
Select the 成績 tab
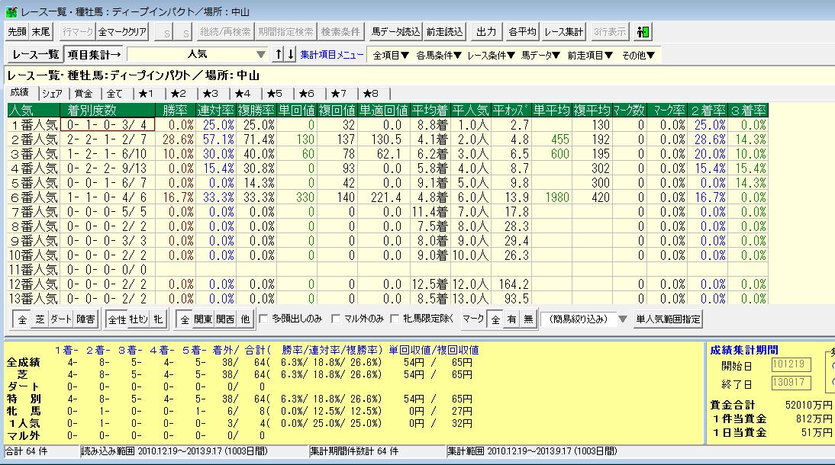pos(20,92)
